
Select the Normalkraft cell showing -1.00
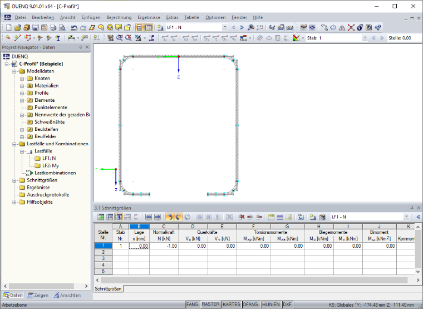point(164,246)
